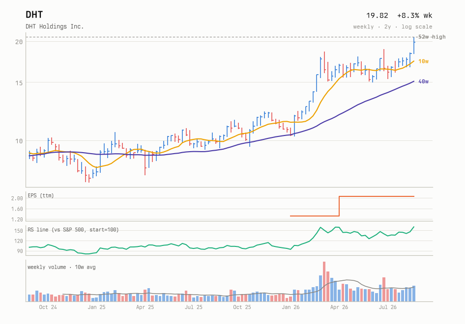The height and width of the screenshot is (324, 465).
Task: Click the 10 price axis label
Action: [19, 141]
